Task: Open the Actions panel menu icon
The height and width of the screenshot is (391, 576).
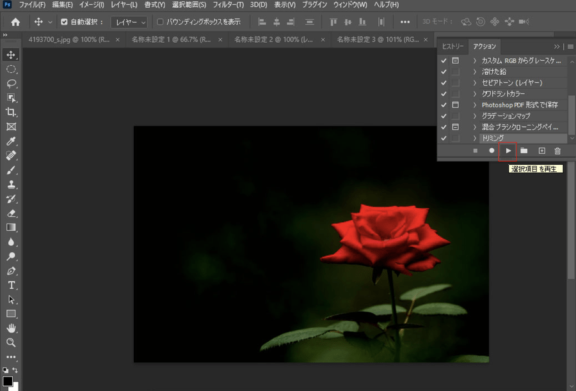Action: point(570,47)
